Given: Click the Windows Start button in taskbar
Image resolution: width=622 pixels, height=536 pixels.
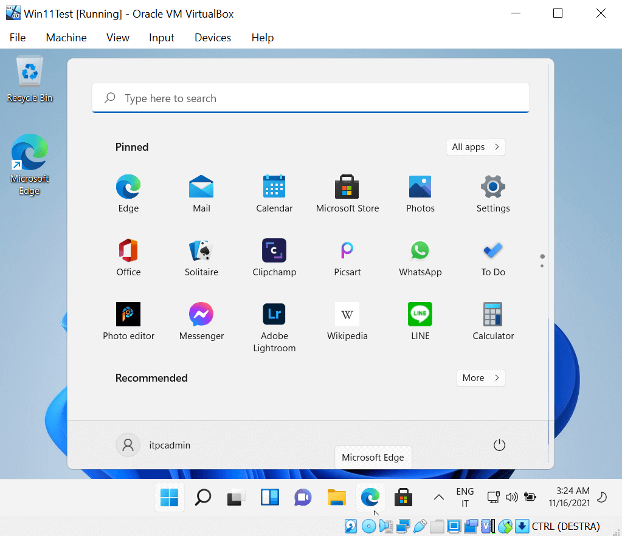Looking at the screenshot, I should tap(170, 498).
